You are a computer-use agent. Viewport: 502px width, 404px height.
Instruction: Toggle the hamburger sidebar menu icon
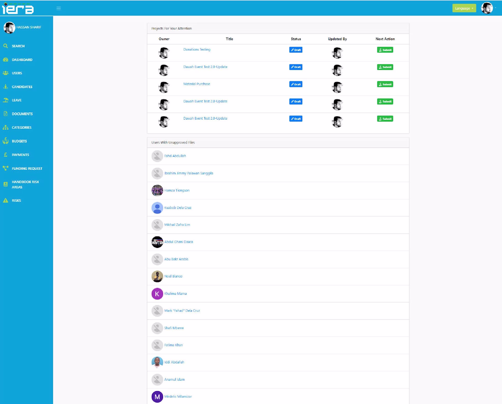pyautogui.click(x=58, y=8)
